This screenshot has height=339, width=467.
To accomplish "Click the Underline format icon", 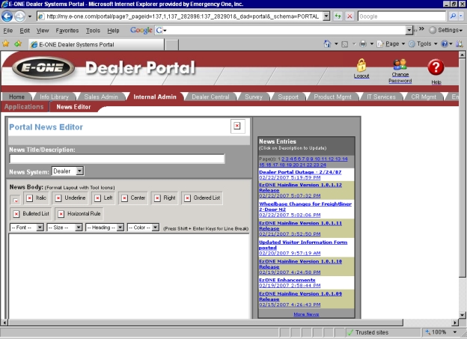I will pos(58,198).
